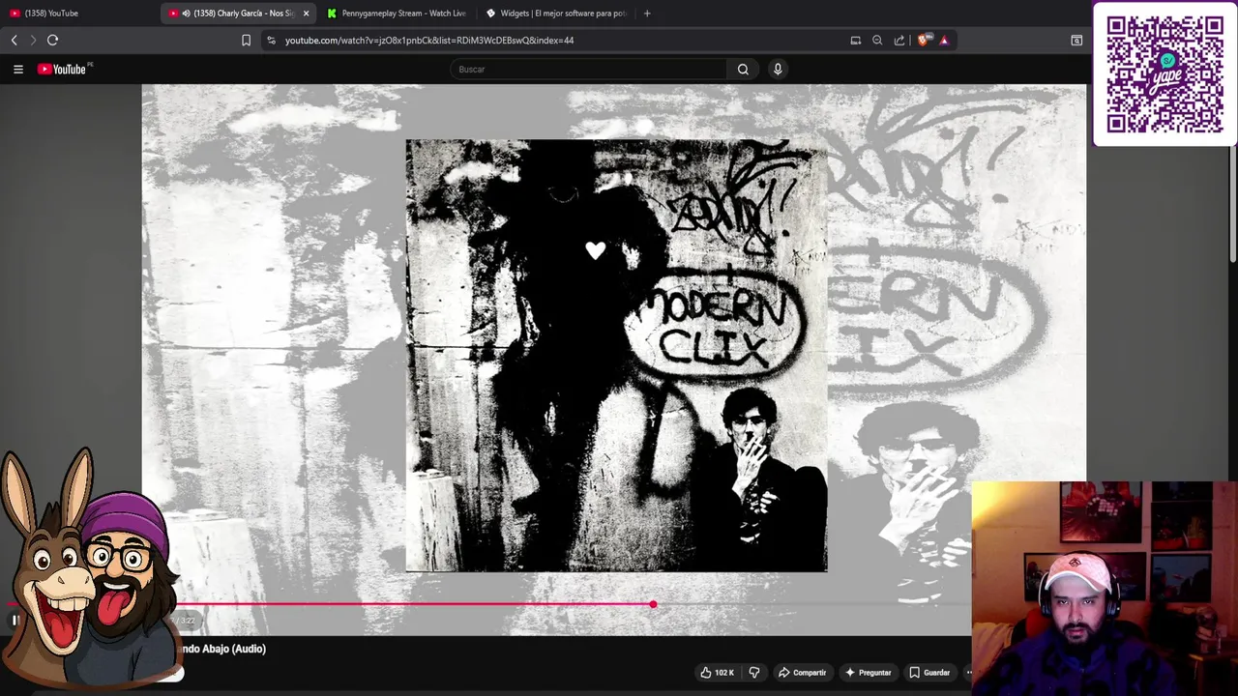The width and height of the screenshot is (1238, 696).
Task: Open a new browser tab
Action: [x=647, y=13]
